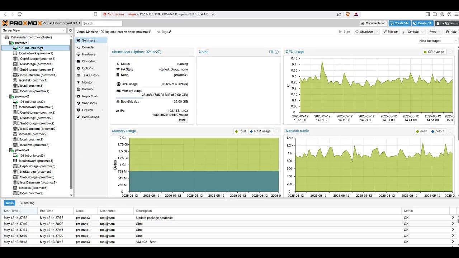
Task: Click the Create VM button
Action: tap(399, 23)
